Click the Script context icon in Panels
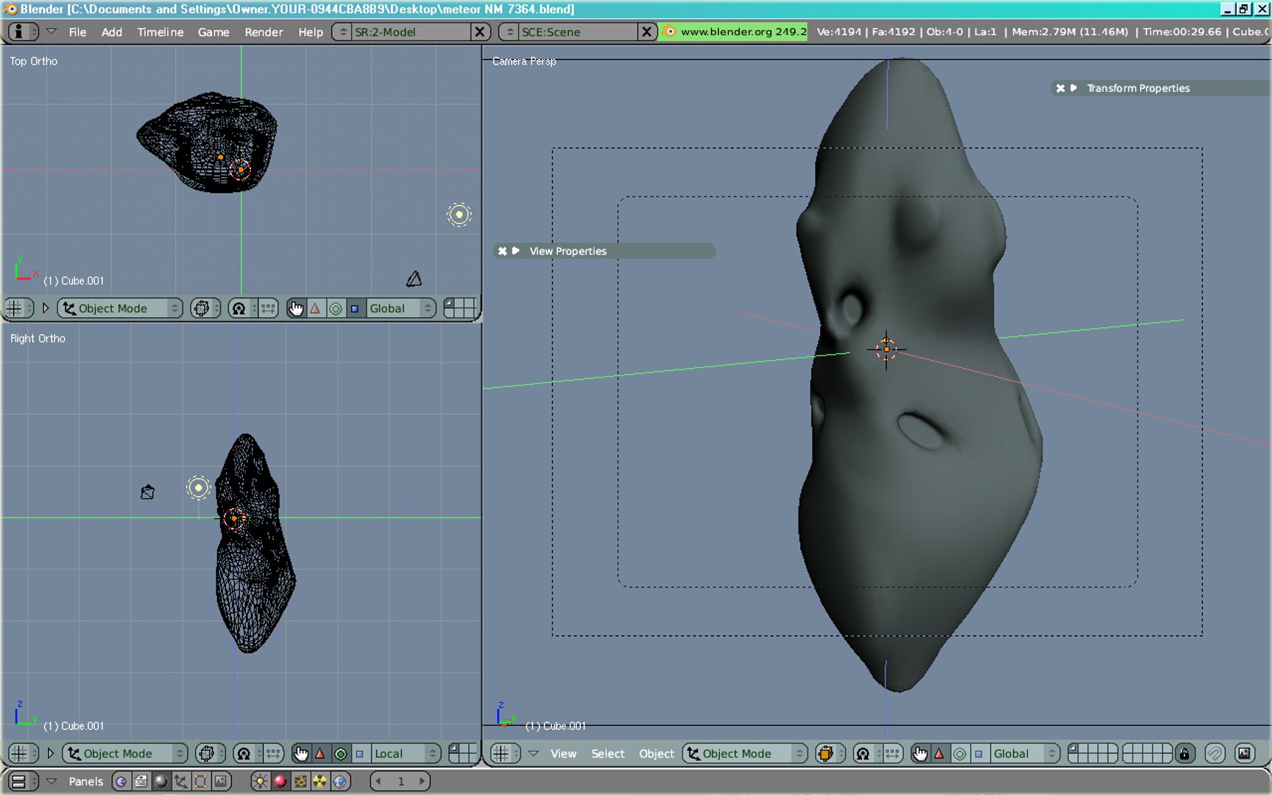 [x=141, y=781]
